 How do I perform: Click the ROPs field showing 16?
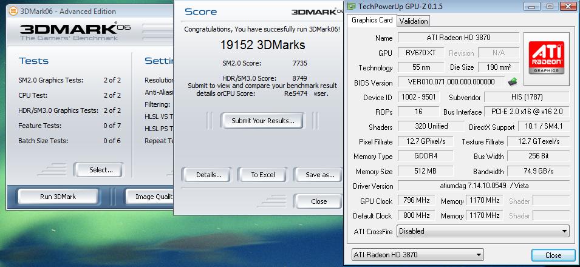click(418, 112)
